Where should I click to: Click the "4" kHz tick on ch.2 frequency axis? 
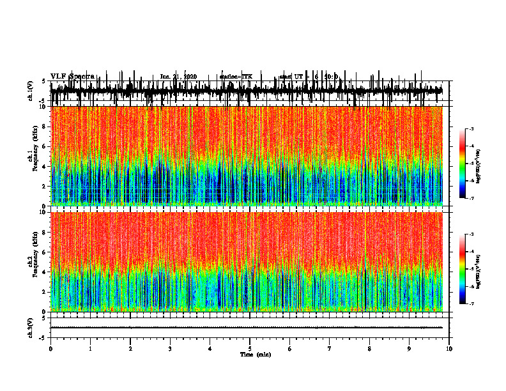click(44, 272)
